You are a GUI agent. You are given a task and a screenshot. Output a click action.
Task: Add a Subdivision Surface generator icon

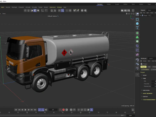[x=137, y=33]
